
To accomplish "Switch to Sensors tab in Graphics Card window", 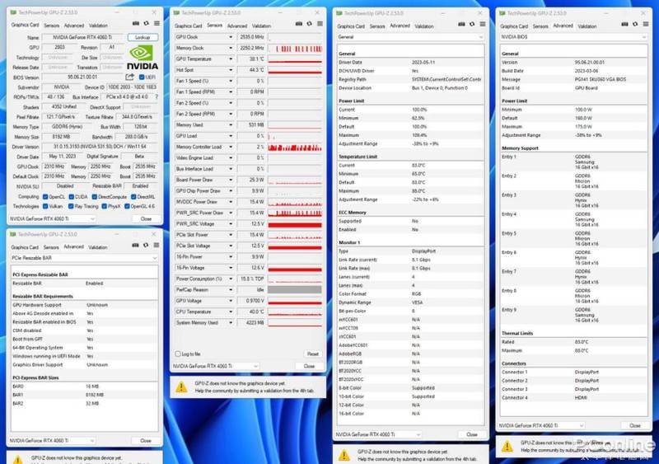I will click(x=52, y=26).
